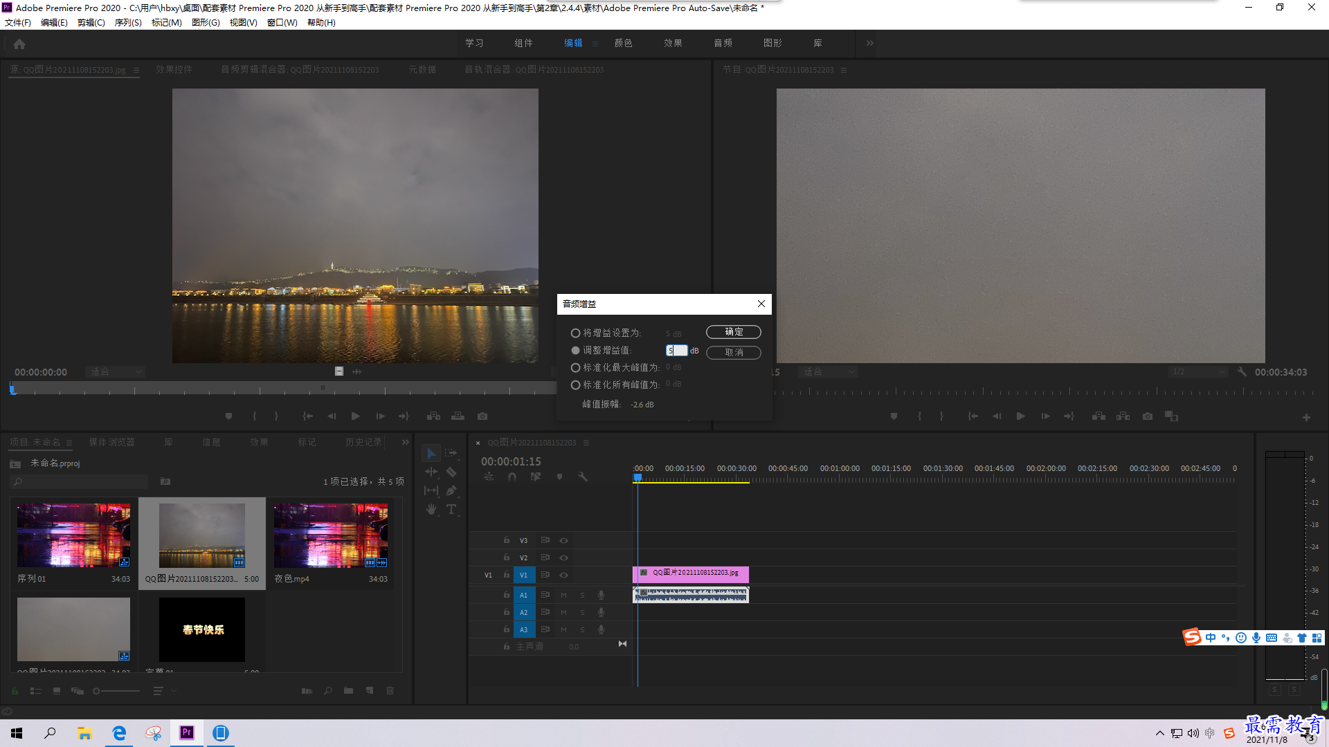Viewport: 1329px width, 747px height.
Task: Click the Lift button in program monitor
Action: tap(1099, 416)
